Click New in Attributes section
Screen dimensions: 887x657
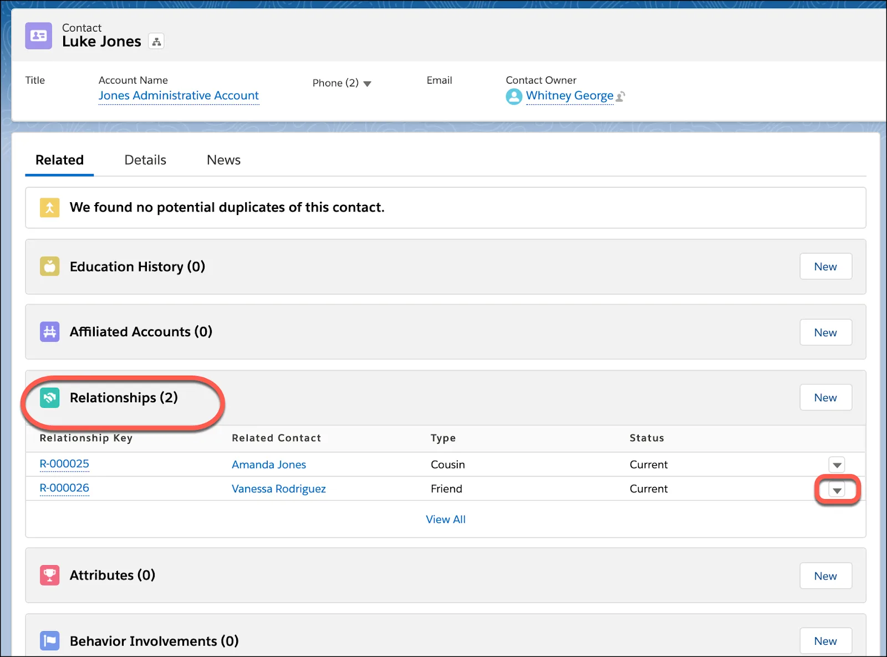pos(825,576)
